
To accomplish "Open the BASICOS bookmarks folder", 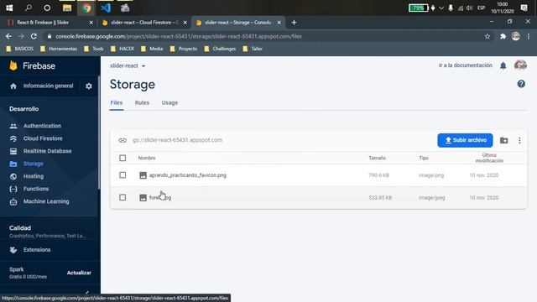I will pyautogui.click(x=20, y=49).
